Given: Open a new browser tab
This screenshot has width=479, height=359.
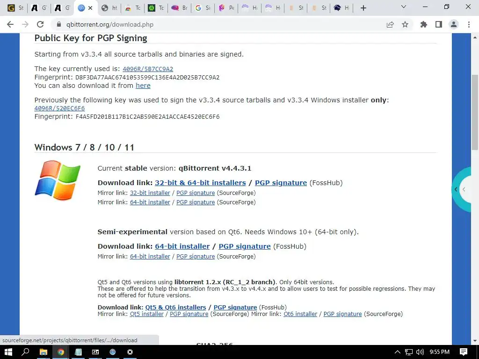Looking at the screenshot, I should click(x=363, y=8).
